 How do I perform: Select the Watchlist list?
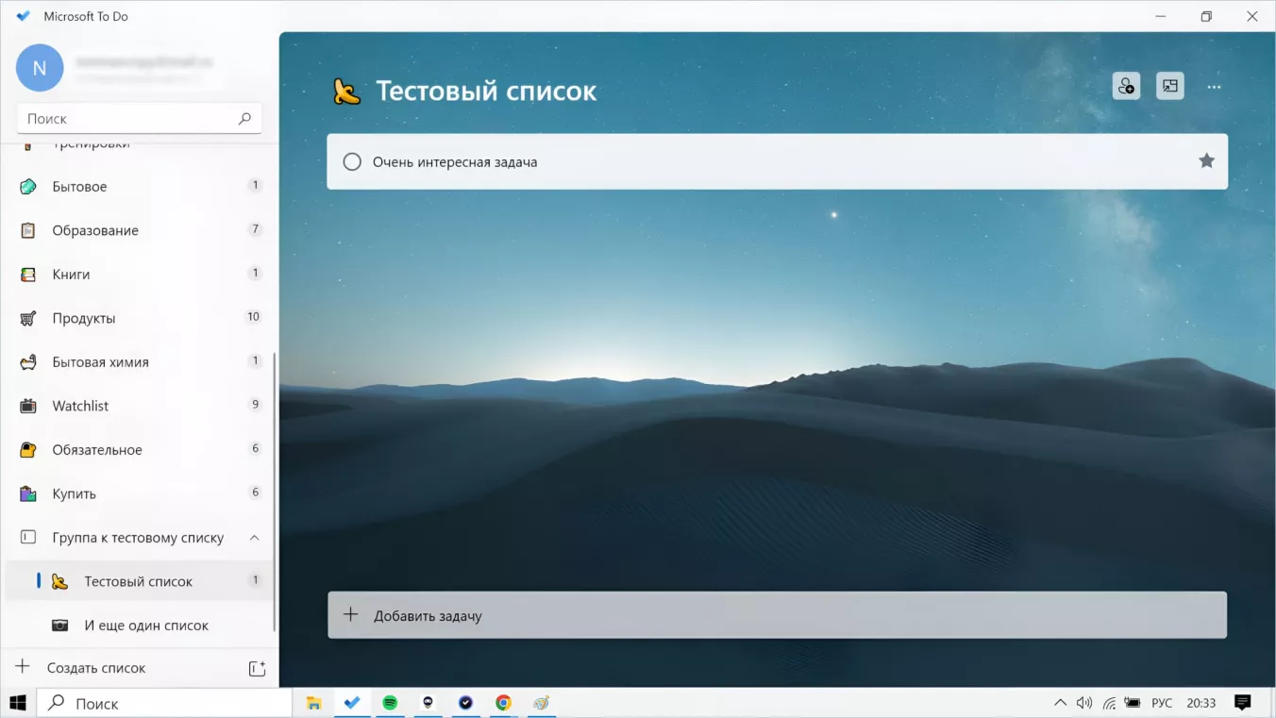coord(80,406)
